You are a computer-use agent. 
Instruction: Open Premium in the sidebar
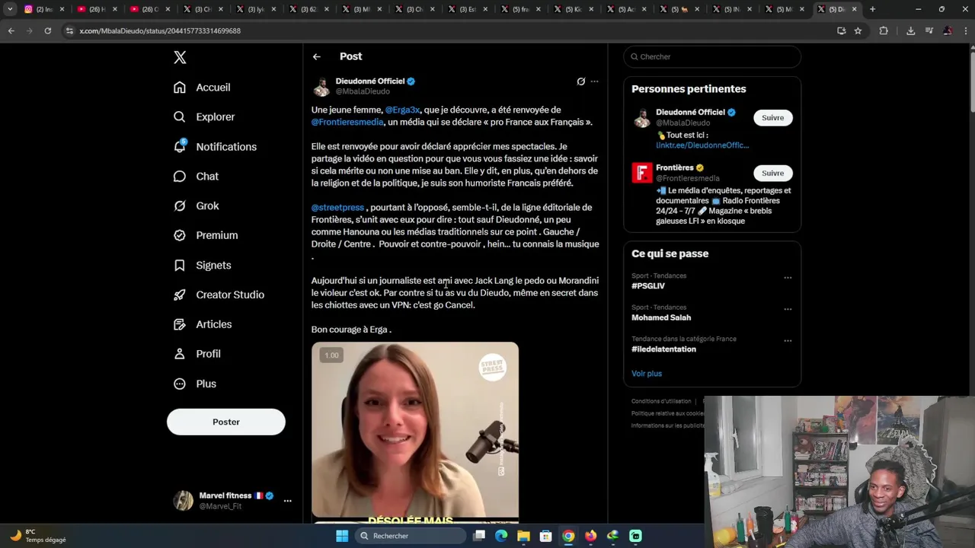(x=206, y=235)
